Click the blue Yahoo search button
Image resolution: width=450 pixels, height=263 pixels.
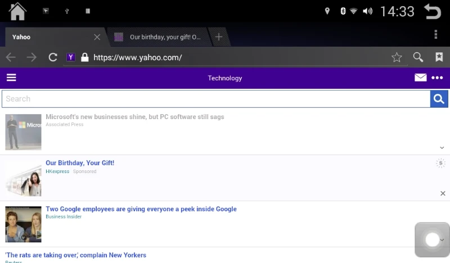click(x=439, y=99)
